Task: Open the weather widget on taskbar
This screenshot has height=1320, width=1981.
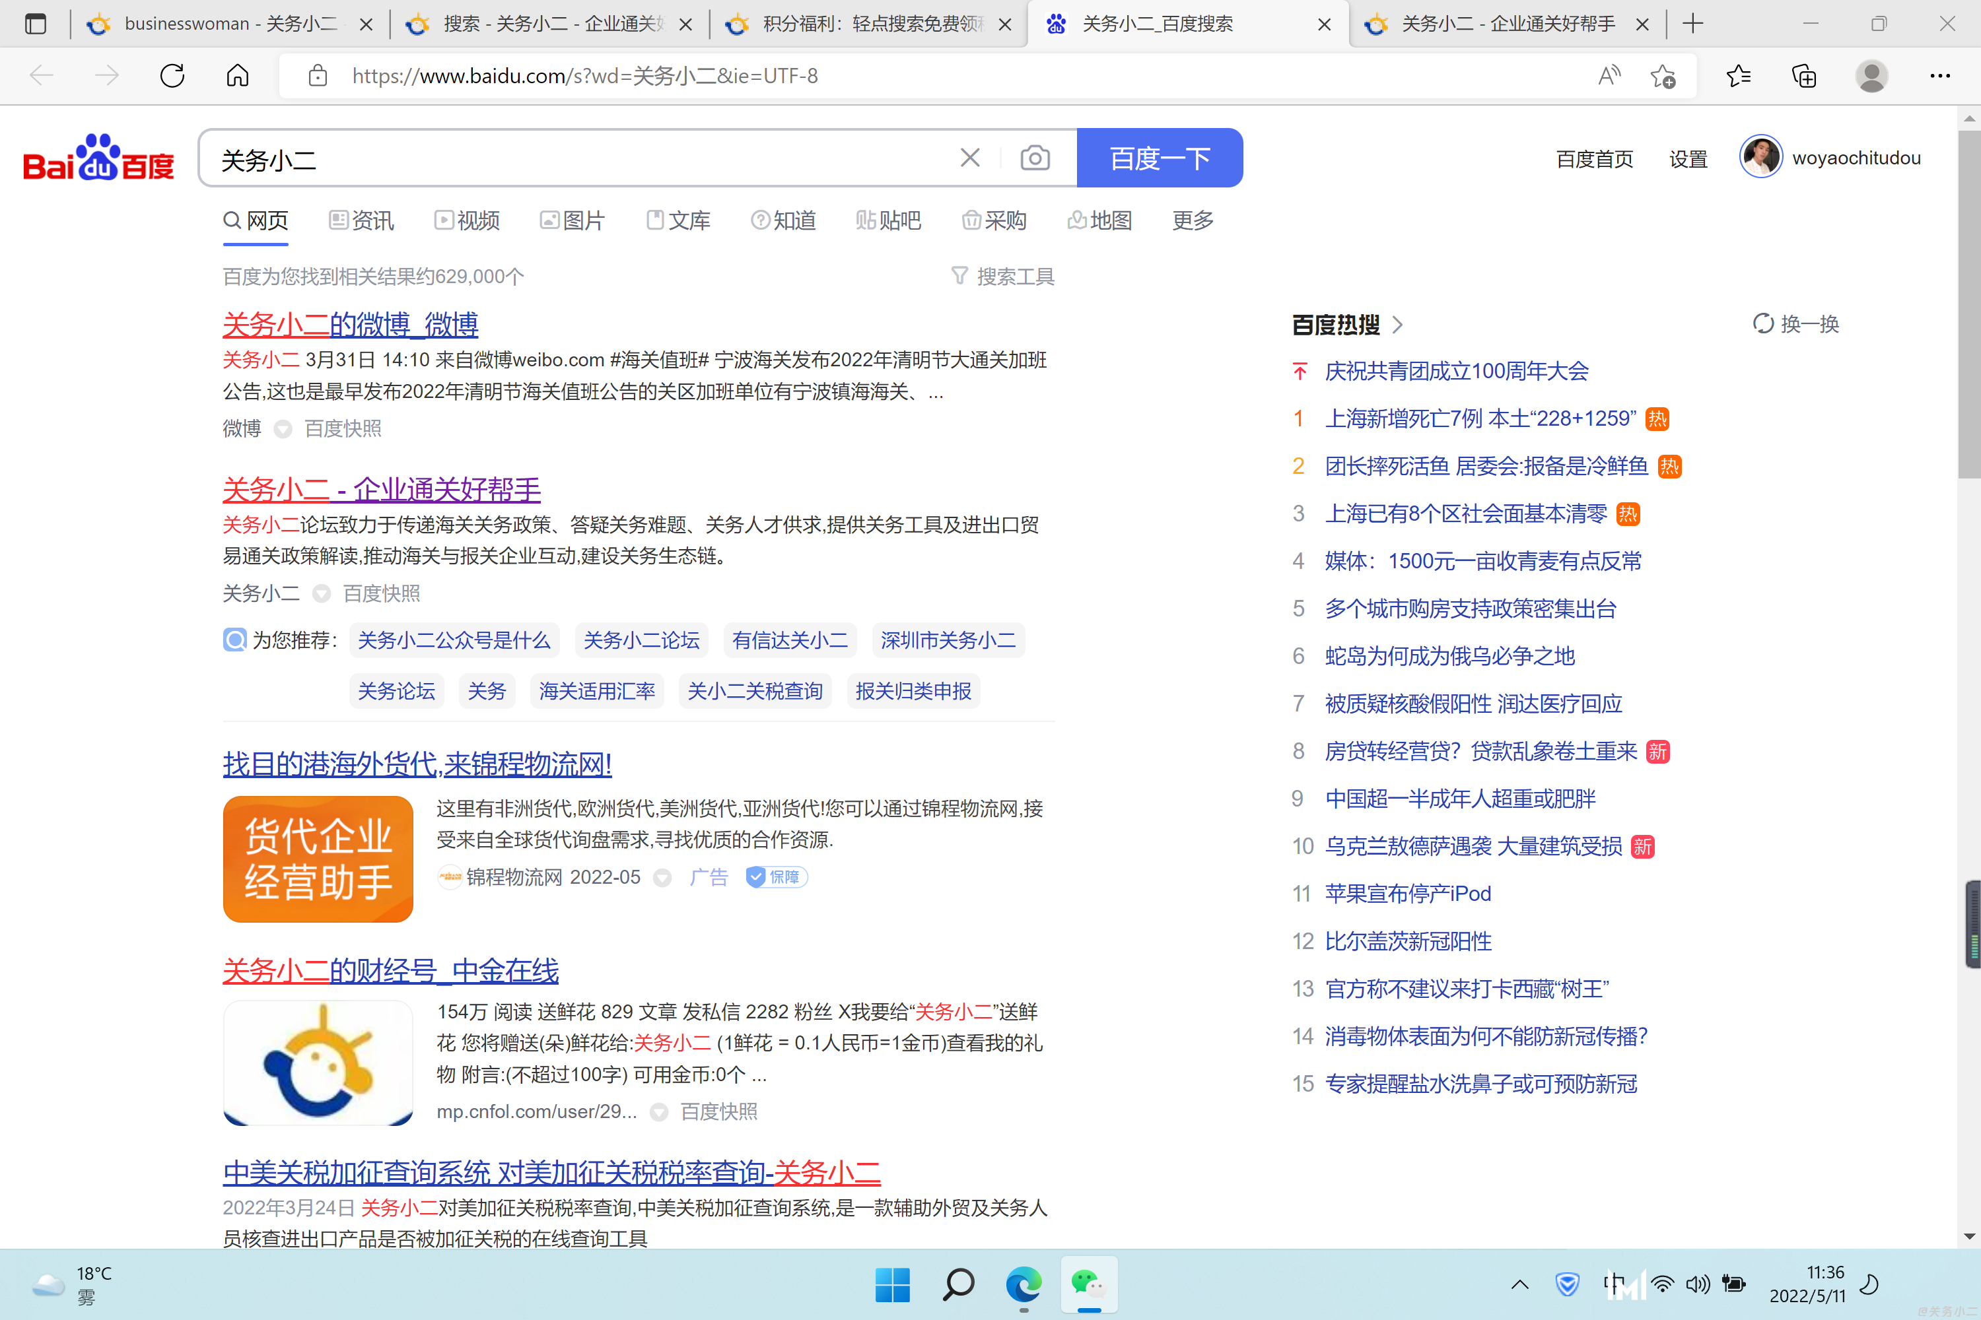Action: tap(73, 1284)
